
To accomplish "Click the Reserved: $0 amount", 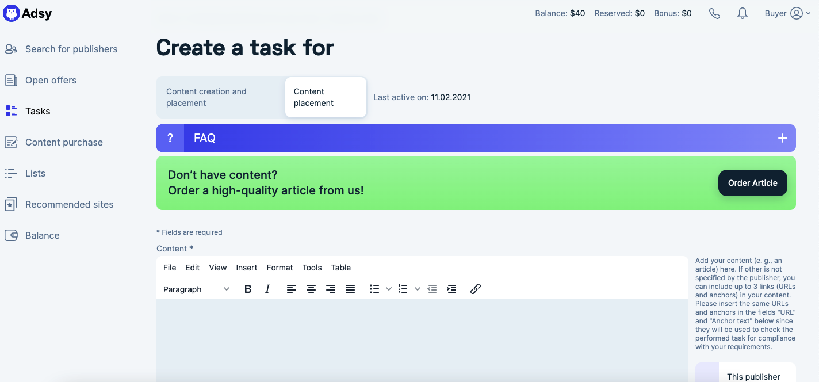I will point(619,13).
